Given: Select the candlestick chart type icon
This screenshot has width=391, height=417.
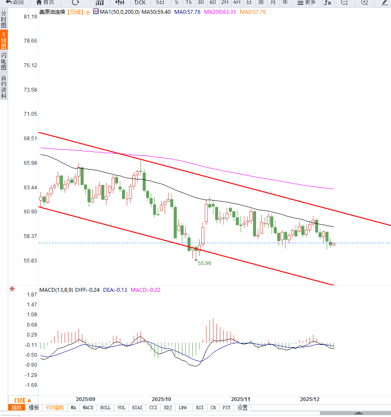Looking at the screenshot, I should pos(120,3).
